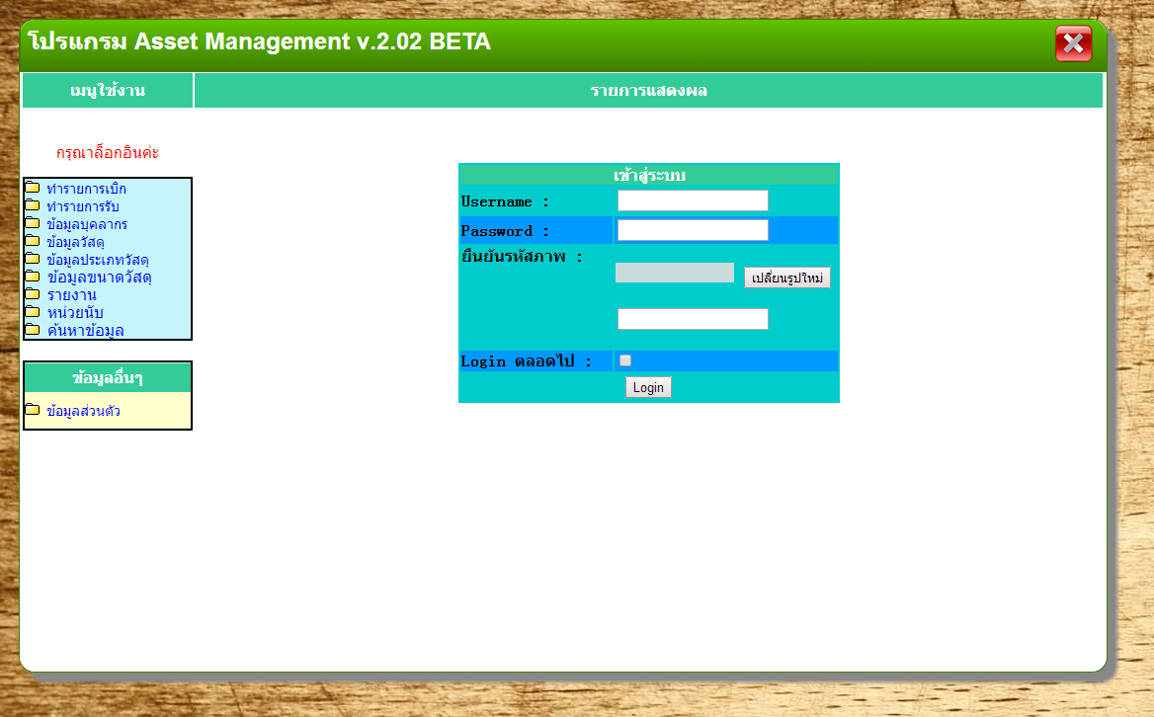
Task: Click the Login ตลอดไป label
Action: 526,361
